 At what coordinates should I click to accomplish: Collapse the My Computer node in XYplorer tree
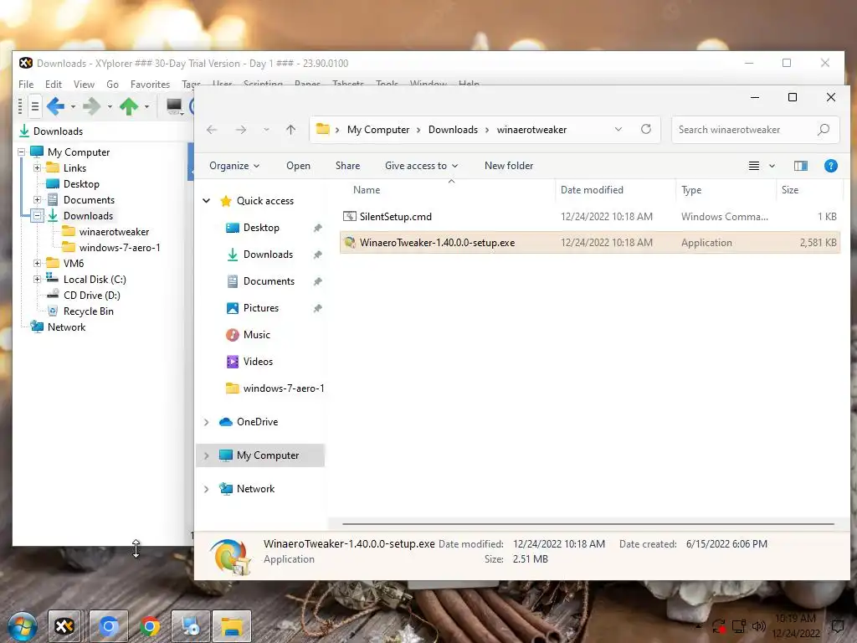[21, 152]
